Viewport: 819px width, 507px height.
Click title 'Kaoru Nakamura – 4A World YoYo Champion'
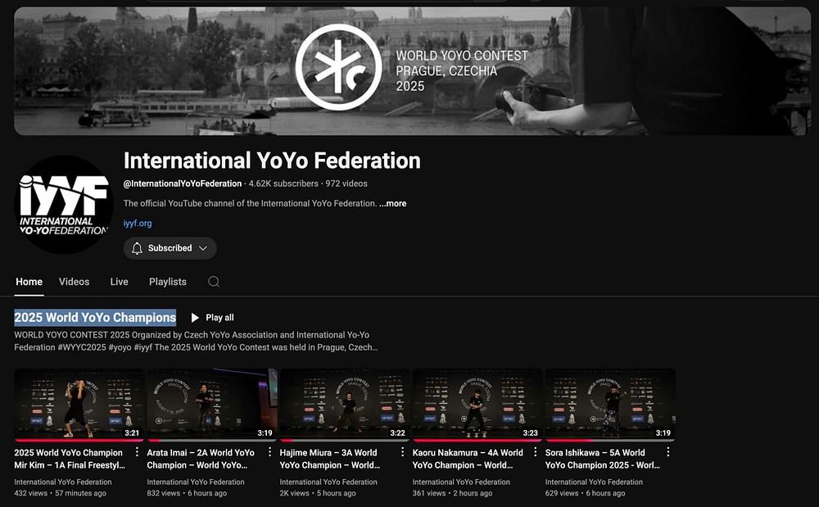pyautogui.click(x=468, y=459)
